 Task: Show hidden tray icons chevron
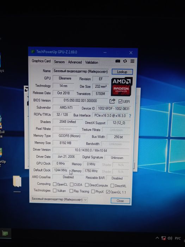tap(157, 238)
